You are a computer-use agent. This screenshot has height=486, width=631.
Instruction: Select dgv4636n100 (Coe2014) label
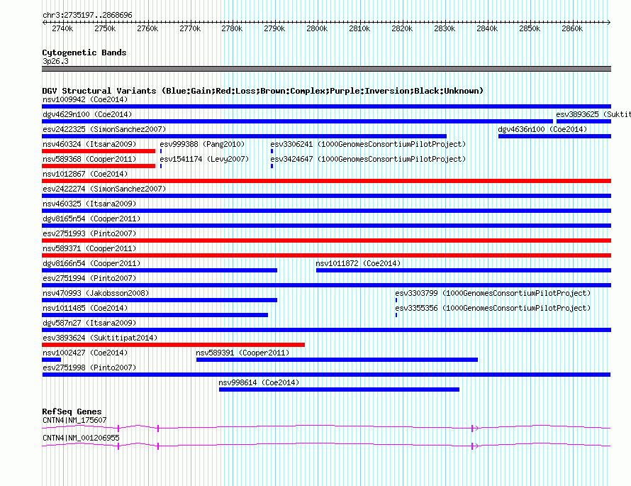tap(542, 129)
